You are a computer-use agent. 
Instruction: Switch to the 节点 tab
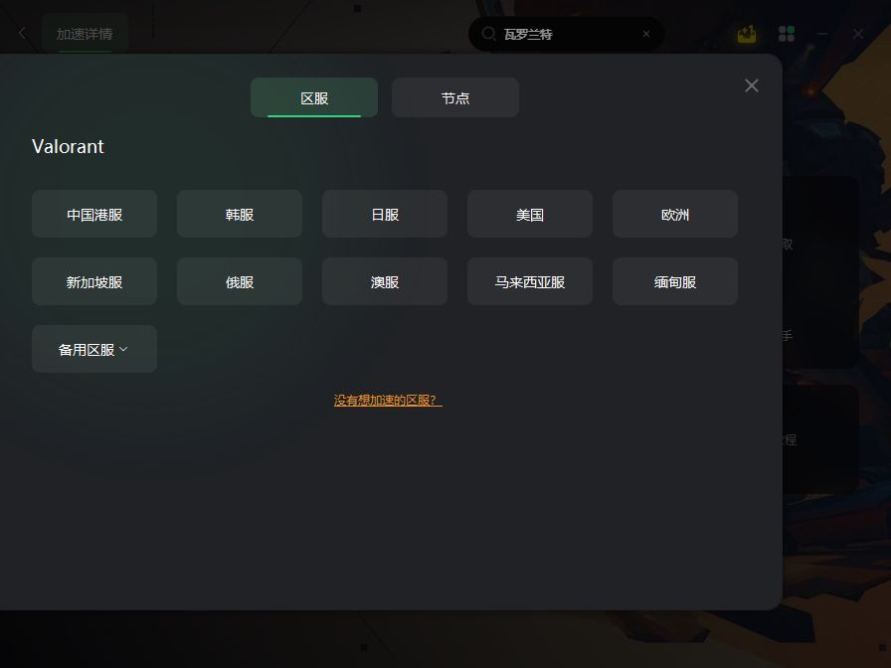(x=455, y=97)
